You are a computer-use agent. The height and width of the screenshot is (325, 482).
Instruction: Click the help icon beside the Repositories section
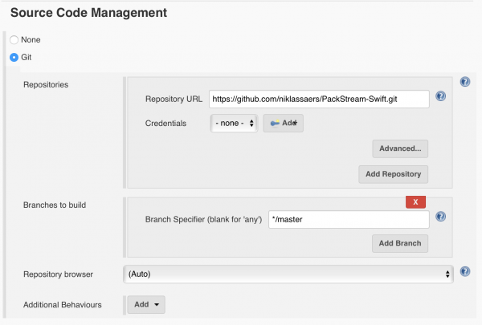(464, 82)
